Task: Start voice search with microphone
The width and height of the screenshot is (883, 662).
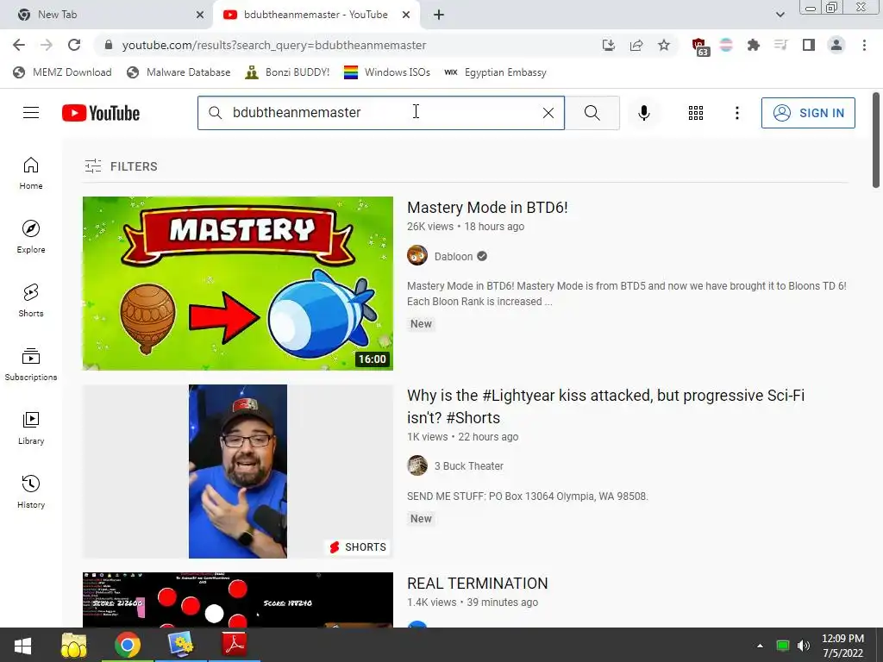Action: 643,113
